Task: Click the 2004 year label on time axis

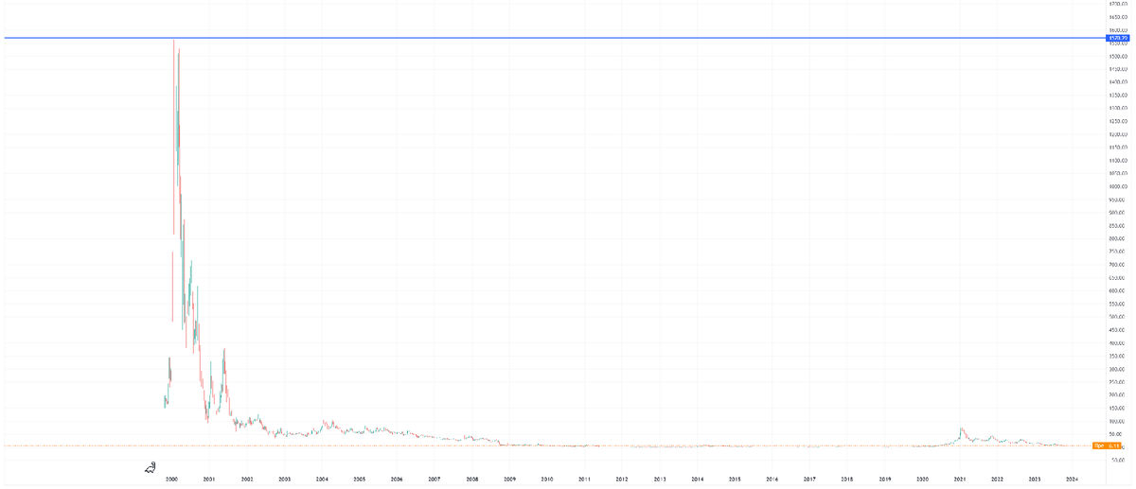Action: pyautogui.click(x=322, y=480)
